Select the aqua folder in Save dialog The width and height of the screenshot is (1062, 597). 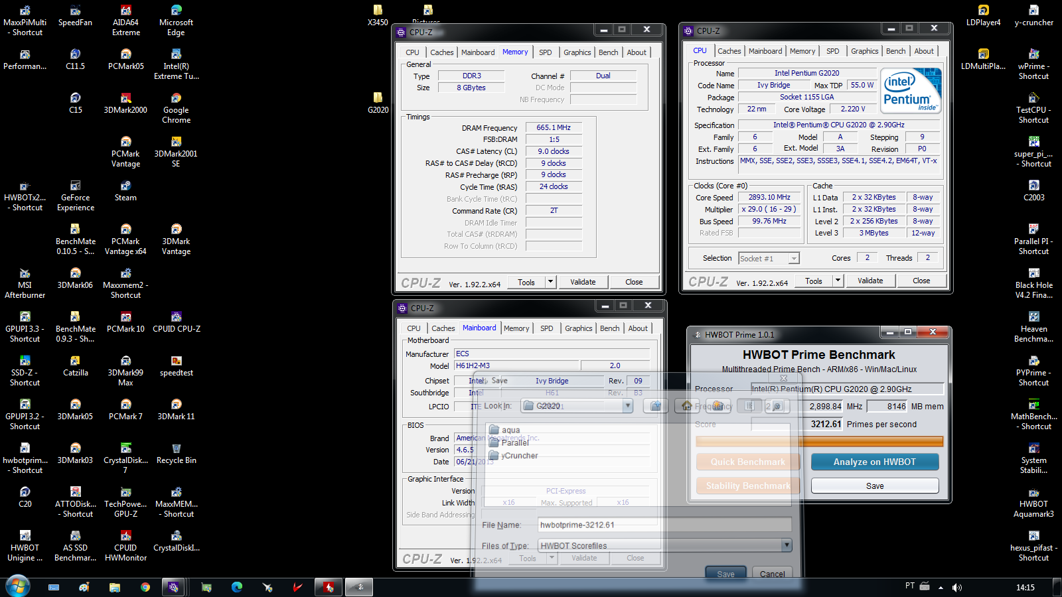pos(504,430)
